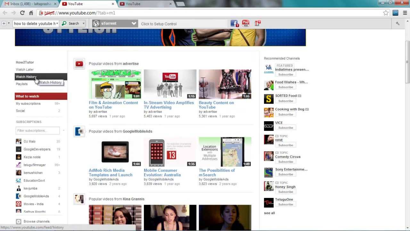Switch to the third YouTube tab

tap(146, 4)
